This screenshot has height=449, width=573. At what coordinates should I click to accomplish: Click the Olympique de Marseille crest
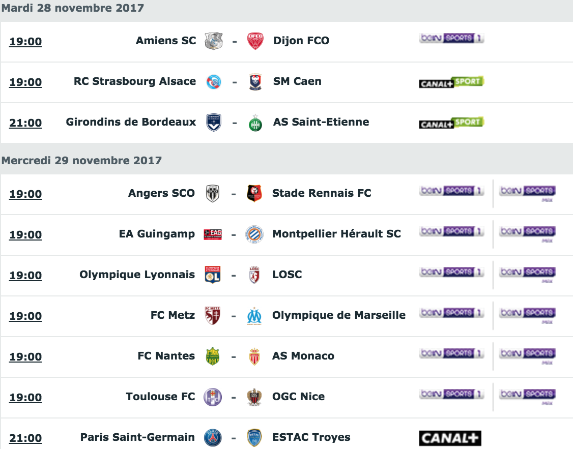click(254, 316)
